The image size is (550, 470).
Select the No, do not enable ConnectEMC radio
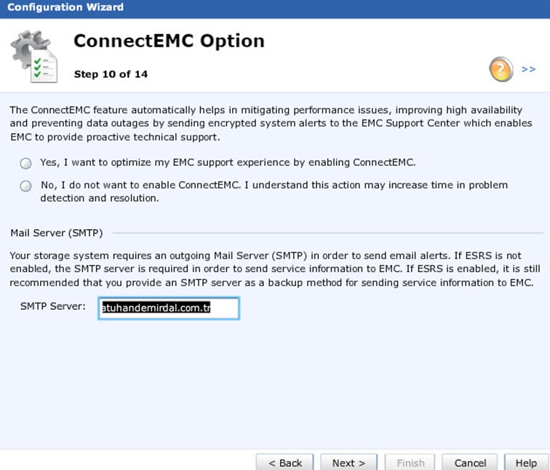25,186
